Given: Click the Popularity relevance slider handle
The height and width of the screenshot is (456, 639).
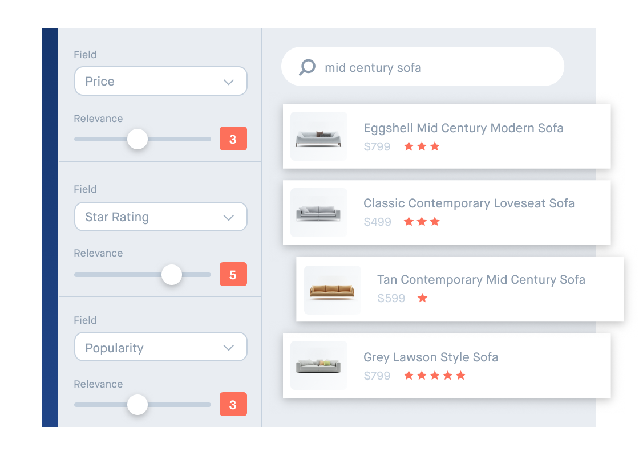Looking at the screenshot, I should (x=137, y=405).
